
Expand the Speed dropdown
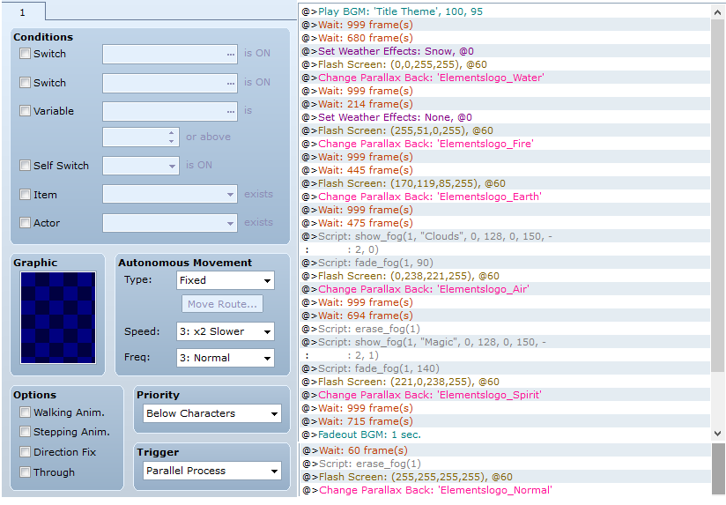(226, 331)
